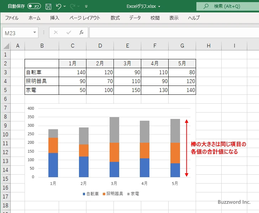The width and height of the screenshot is (259, 213).
Task: Click the formula bar Enter checkmark icon
Action: [x=69, y=32]
